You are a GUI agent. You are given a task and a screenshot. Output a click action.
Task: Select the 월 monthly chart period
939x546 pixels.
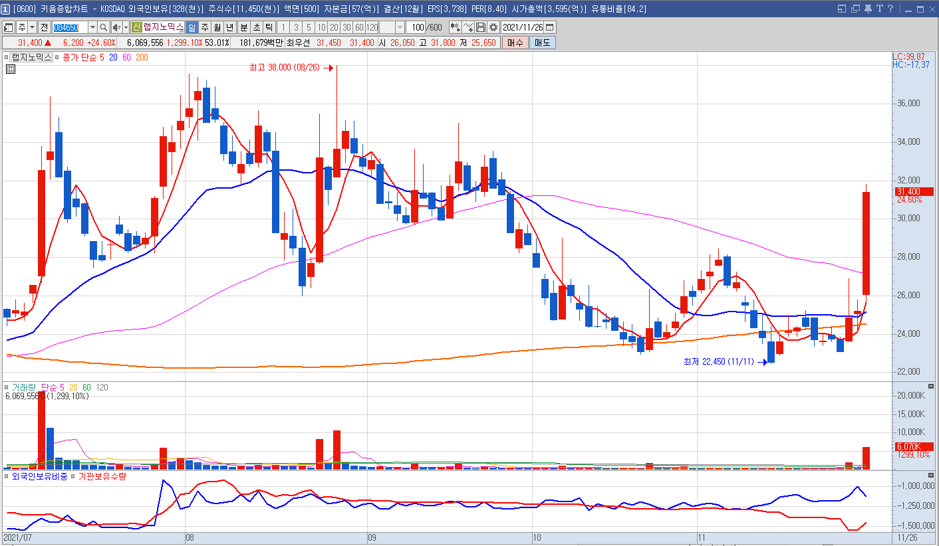pos(217,27)
